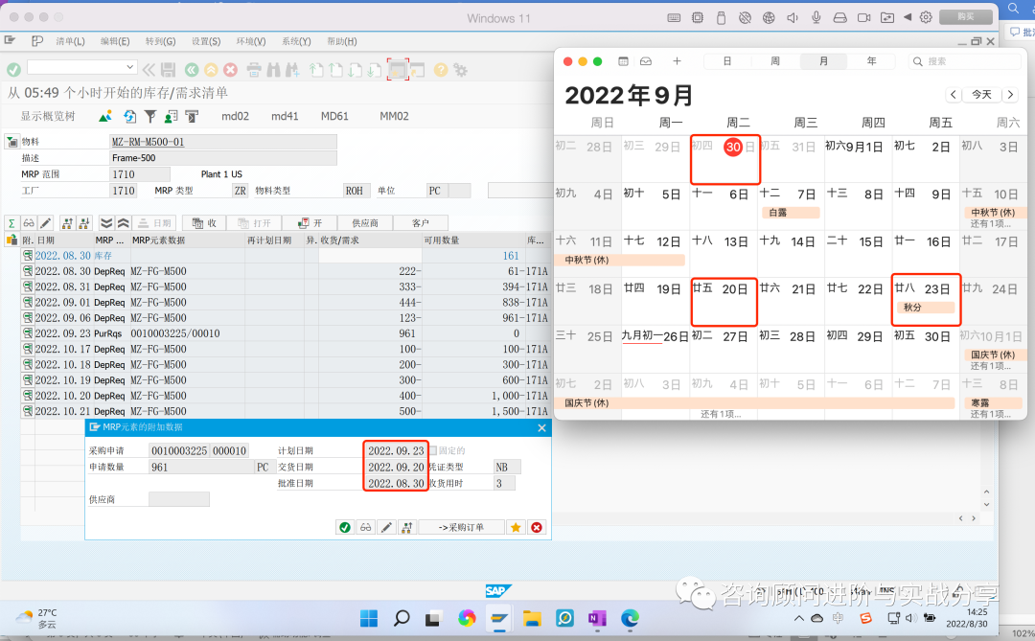Click the green Back arrow icon
1035x641 pixels.
[x=192, y=69]
